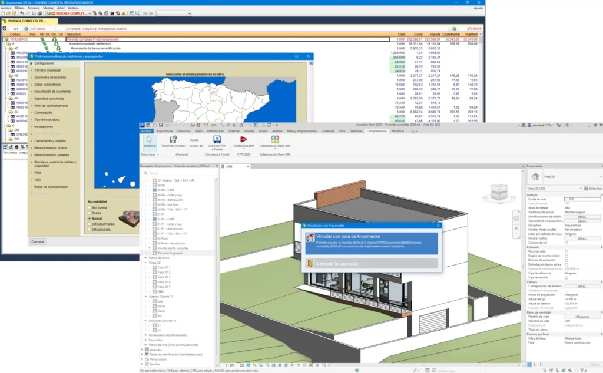
Task: Select the Dificultad alta option
Action: 90,230
